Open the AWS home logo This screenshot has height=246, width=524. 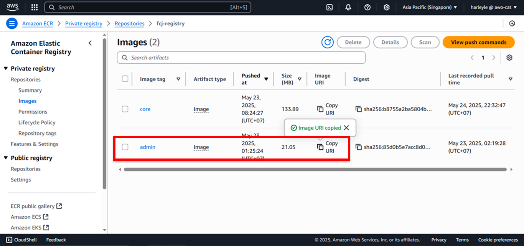[x=12, y=7]
